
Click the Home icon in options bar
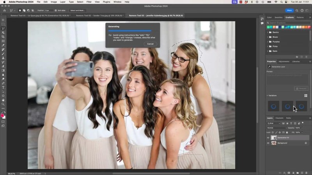pos(5,10)
